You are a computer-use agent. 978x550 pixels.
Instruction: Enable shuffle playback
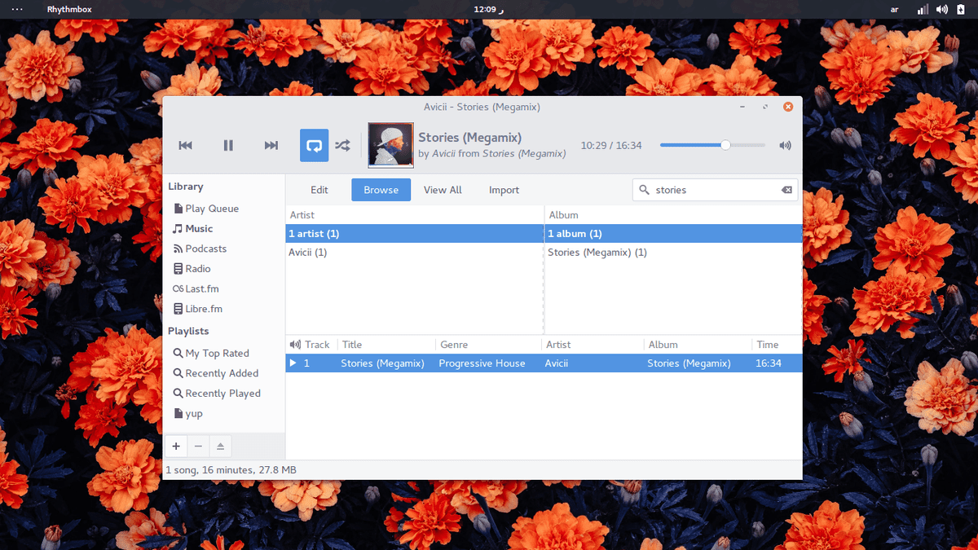click(343, 146)
